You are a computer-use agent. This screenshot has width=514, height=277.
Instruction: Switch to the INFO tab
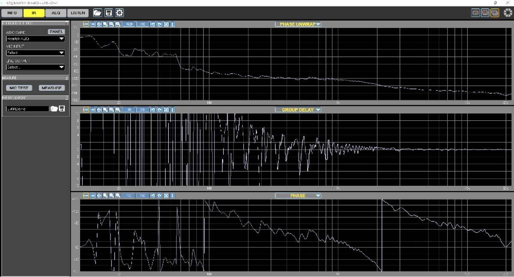point(12,13)
